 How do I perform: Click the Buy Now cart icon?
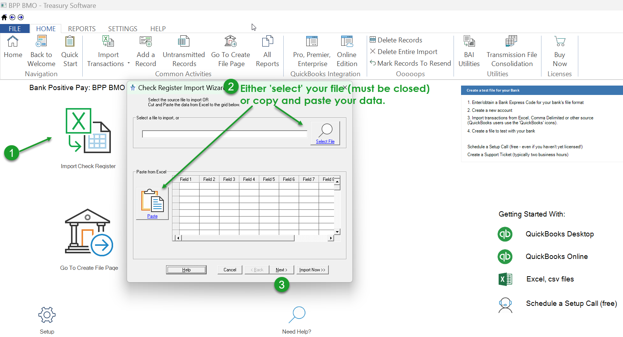pos(559,41)
